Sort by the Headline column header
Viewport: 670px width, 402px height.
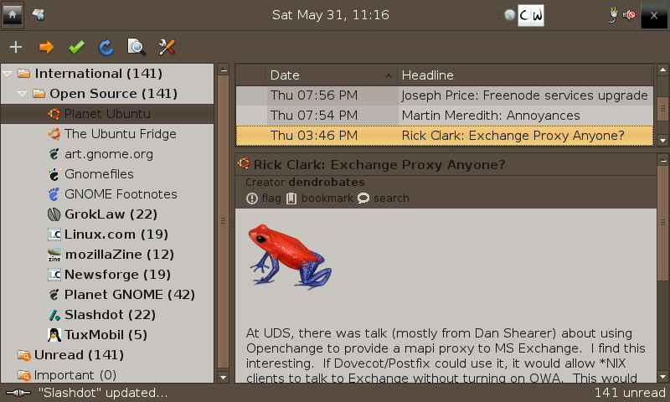click(525, 75)
